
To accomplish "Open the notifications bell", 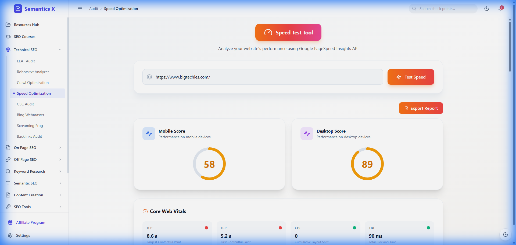I will tap(500, 9).
